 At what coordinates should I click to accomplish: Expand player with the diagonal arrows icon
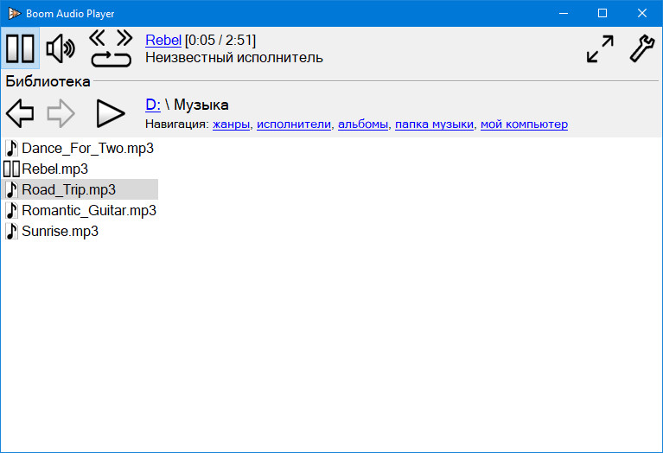[x=600, y=49]
